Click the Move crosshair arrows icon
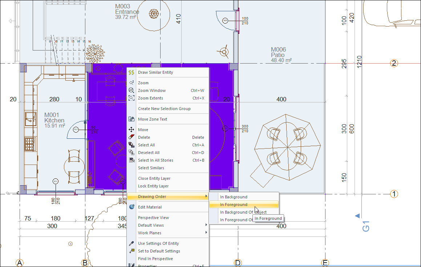This screenshot has width=421, height=267. point(131,130)
